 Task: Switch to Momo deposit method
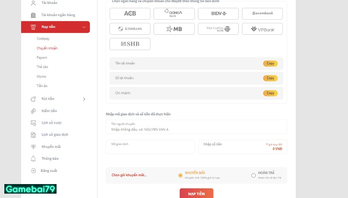click(x=41, y=76)
